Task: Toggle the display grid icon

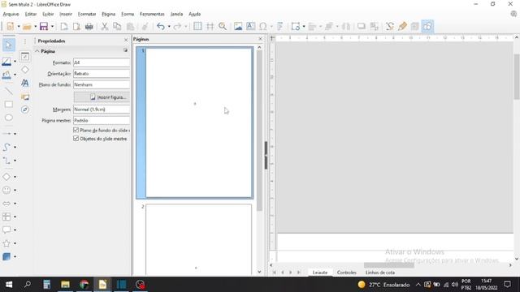Action: 197,26
